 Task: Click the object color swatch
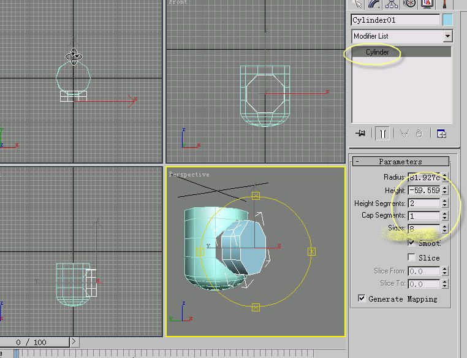tap(447, 20)
